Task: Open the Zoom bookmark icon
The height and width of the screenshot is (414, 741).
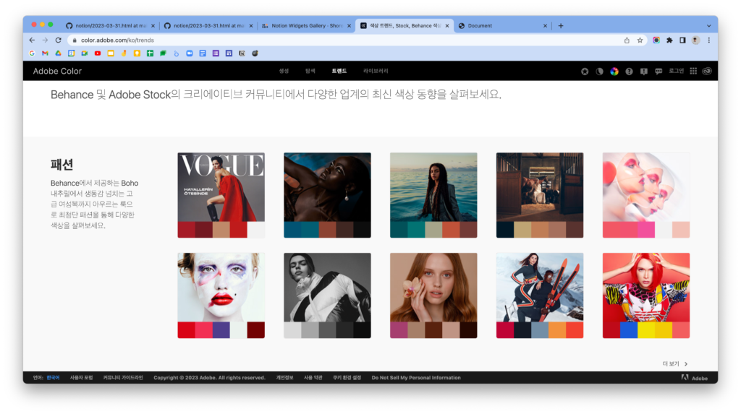Action: 190,53
